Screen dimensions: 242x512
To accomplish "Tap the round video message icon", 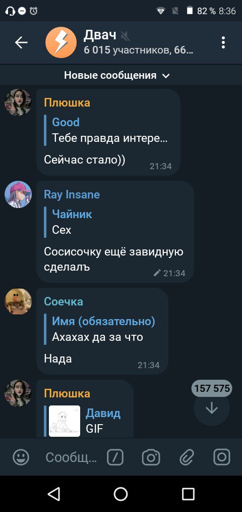I will tap(222, 457).
